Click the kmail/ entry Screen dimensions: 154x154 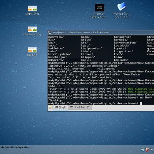click(86, 60)
